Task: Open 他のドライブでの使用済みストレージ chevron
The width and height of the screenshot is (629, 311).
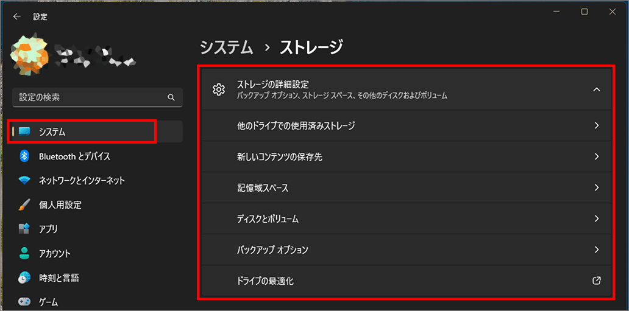Action: click(x=597, y=125)
